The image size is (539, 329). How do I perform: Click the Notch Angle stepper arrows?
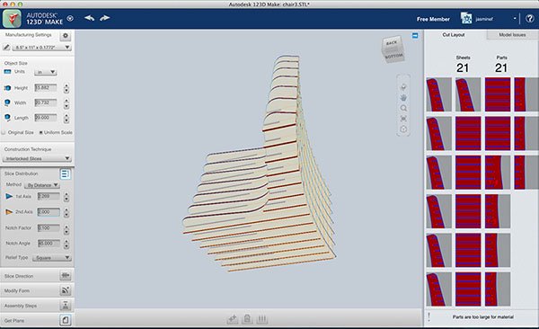pos(66,244)
